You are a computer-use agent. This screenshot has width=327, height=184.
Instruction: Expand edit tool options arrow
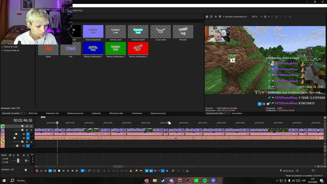click(x=86, y=171)
